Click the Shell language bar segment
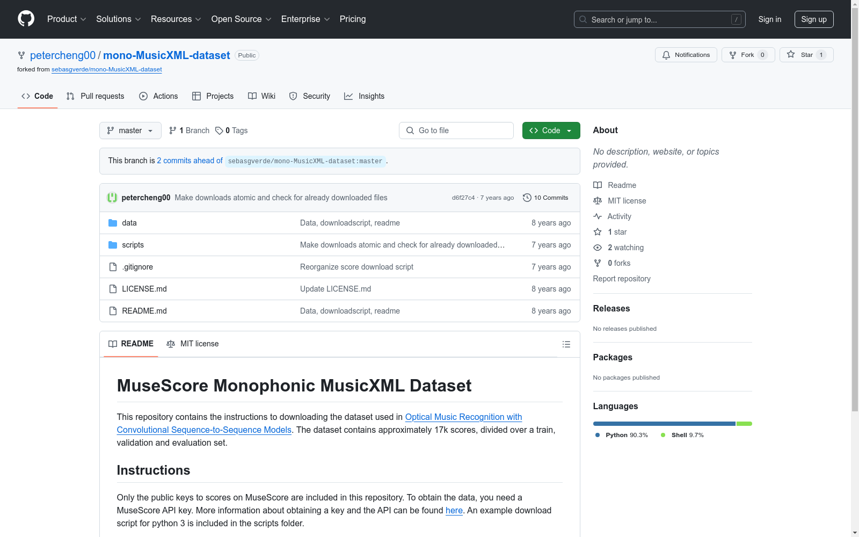This screenshot has width=859, height=537. tap(744, 424)
